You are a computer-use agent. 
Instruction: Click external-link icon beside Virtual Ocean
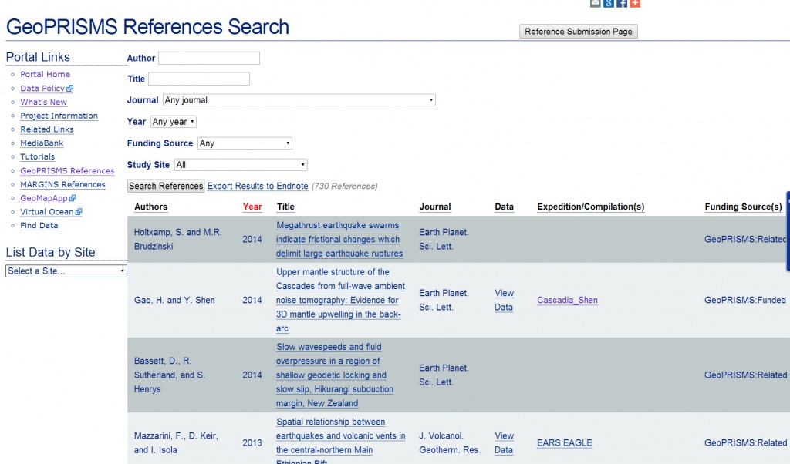79,212
